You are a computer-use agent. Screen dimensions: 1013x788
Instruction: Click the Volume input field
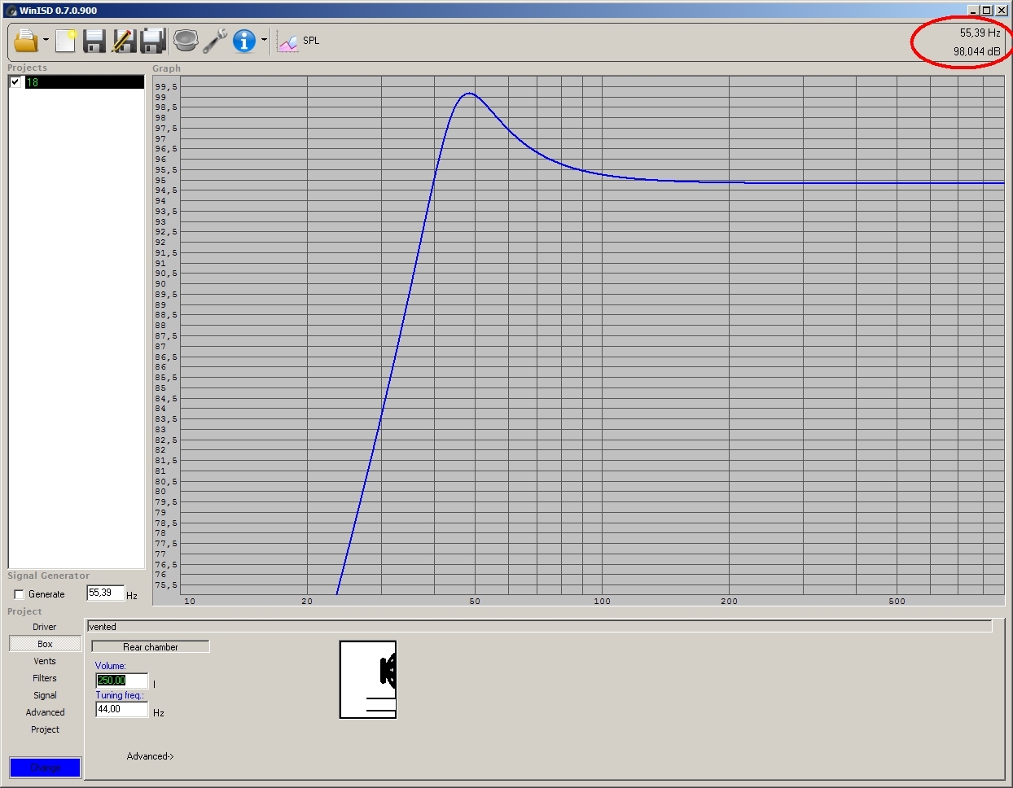pos(122,681)
